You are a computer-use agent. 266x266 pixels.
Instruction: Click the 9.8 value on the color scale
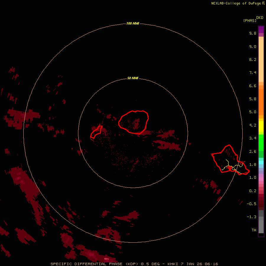253,33
